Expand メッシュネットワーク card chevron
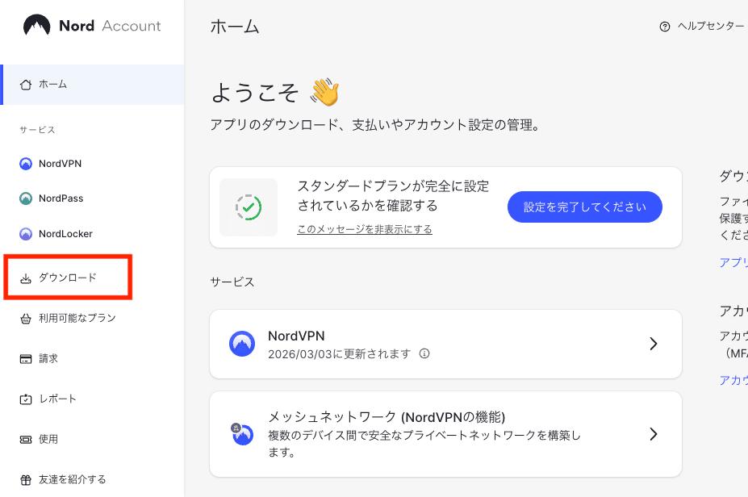The width and height of the screenshot is (748, 497). [x=654, y=433]
